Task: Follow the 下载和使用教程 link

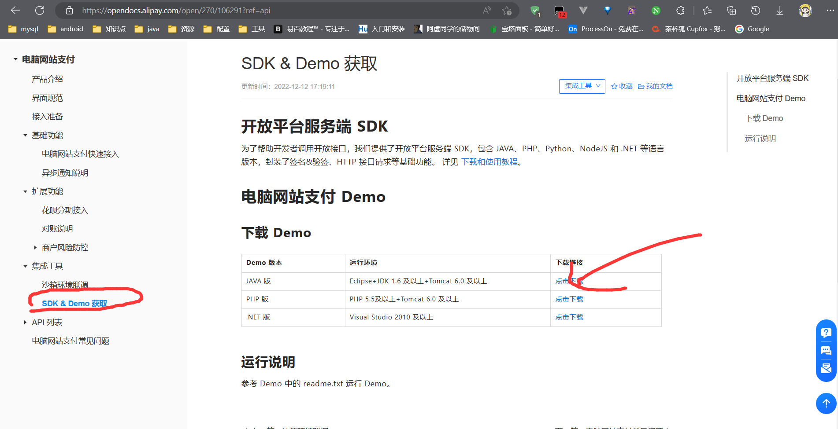Action: pyautogui.click(x=489, y=162)
